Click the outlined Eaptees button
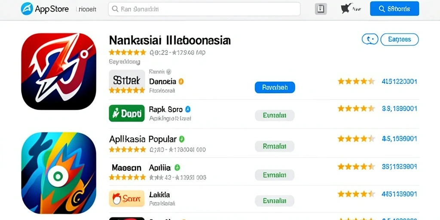440x220 pixels. click(399, 39)
